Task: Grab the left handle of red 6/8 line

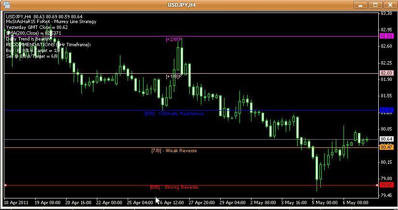Action: pos(6,185)
